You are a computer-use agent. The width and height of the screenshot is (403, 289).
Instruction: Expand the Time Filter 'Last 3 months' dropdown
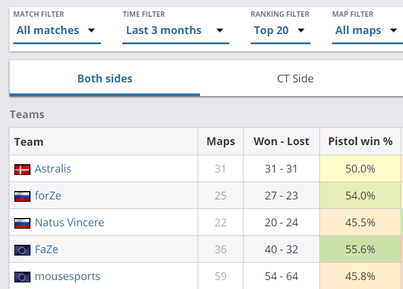tap(175, 30)
